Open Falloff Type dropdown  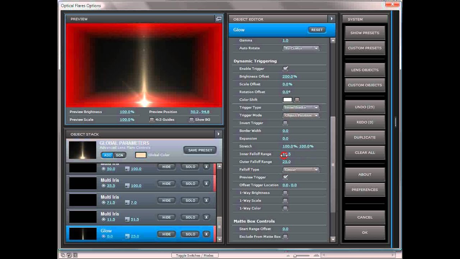301,169
